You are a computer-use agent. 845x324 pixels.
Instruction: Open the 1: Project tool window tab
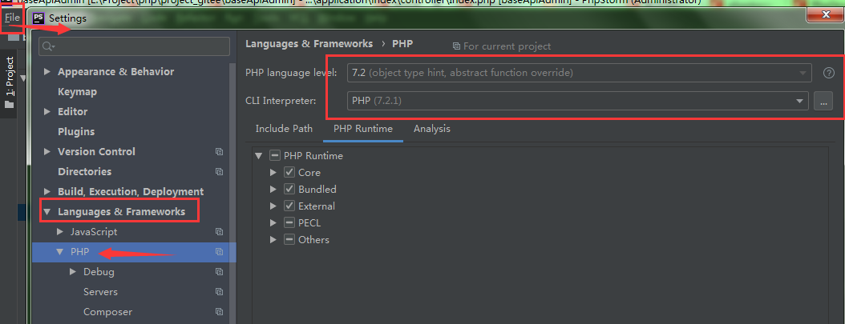coord(9,76)
